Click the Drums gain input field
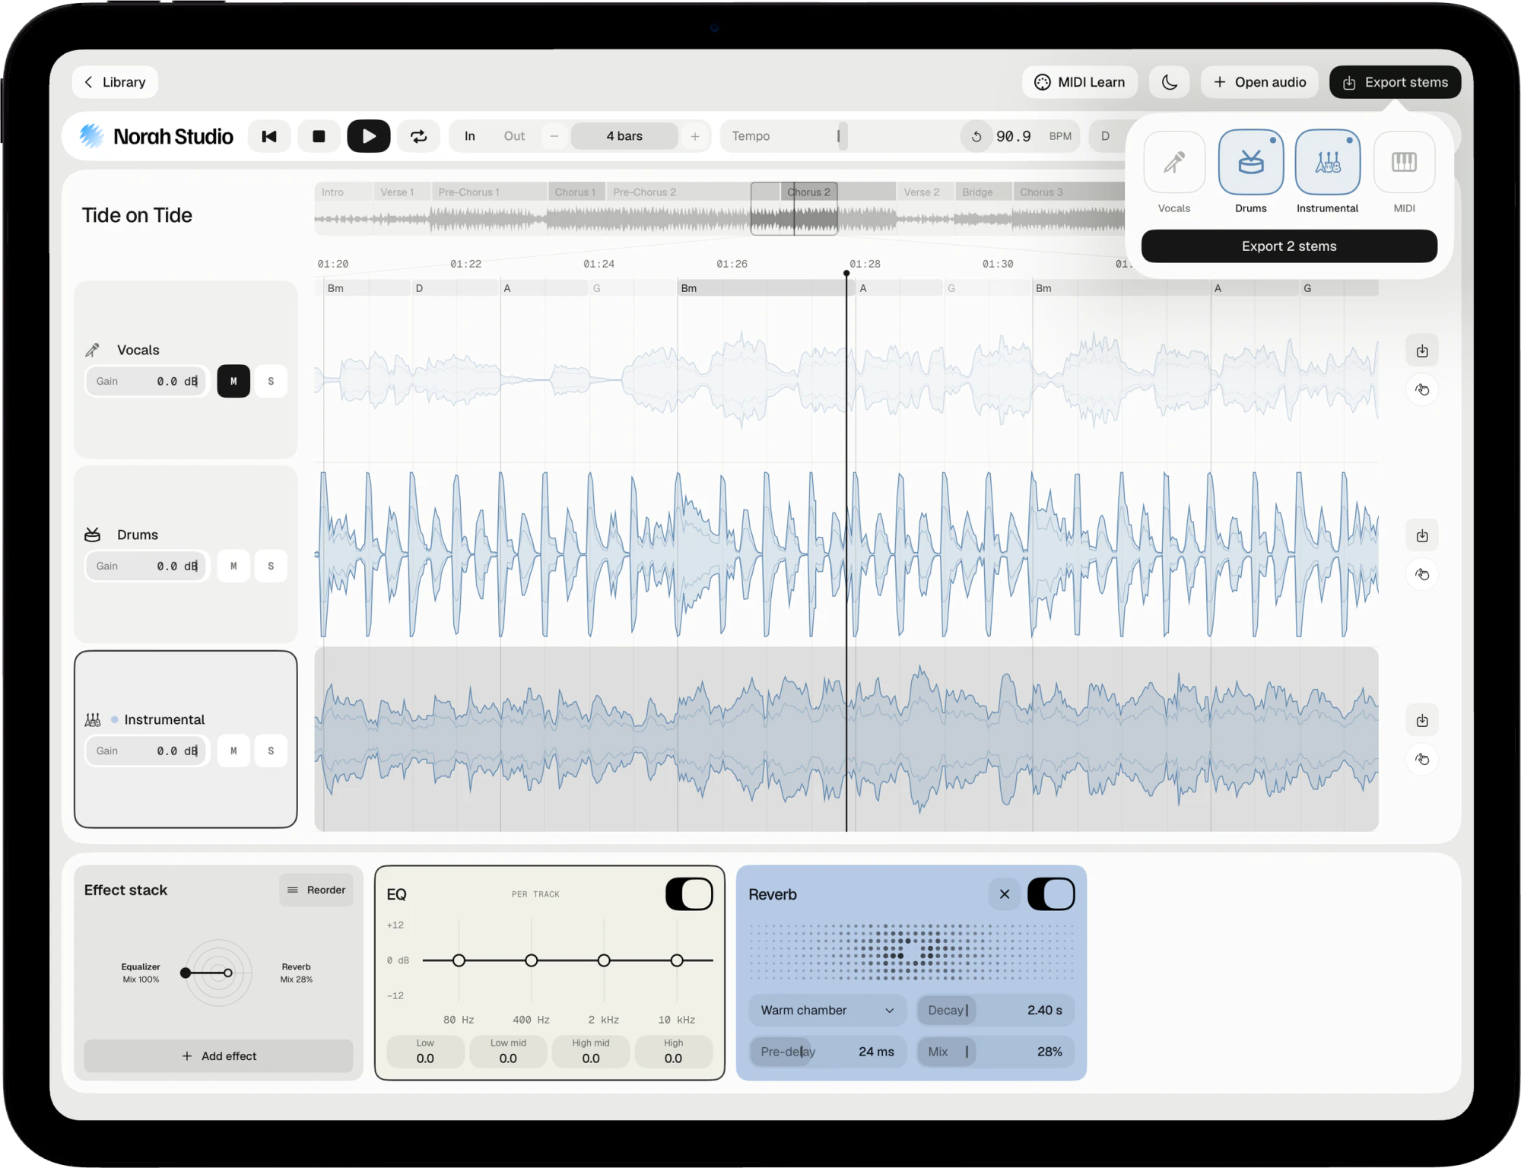The image size is (1521, 1168). click(x=147, y=566)
